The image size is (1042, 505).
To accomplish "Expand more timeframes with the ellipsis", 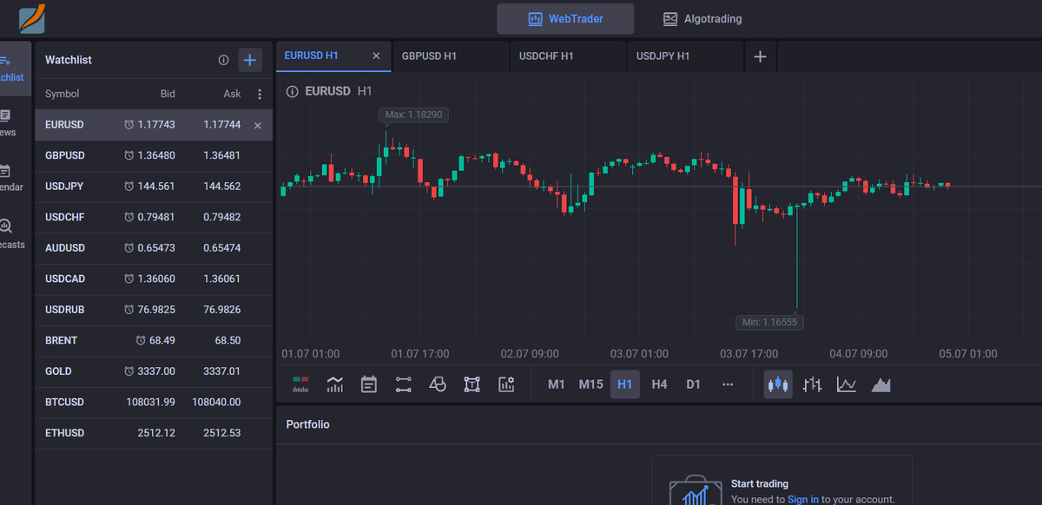I will pos(728,384).
